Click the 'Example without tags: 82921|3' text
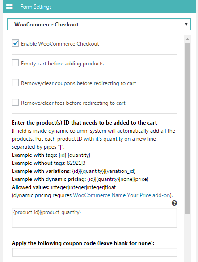The width and height of the screenshot is (198, 262). pyautogui.click(x=49, y=163)
